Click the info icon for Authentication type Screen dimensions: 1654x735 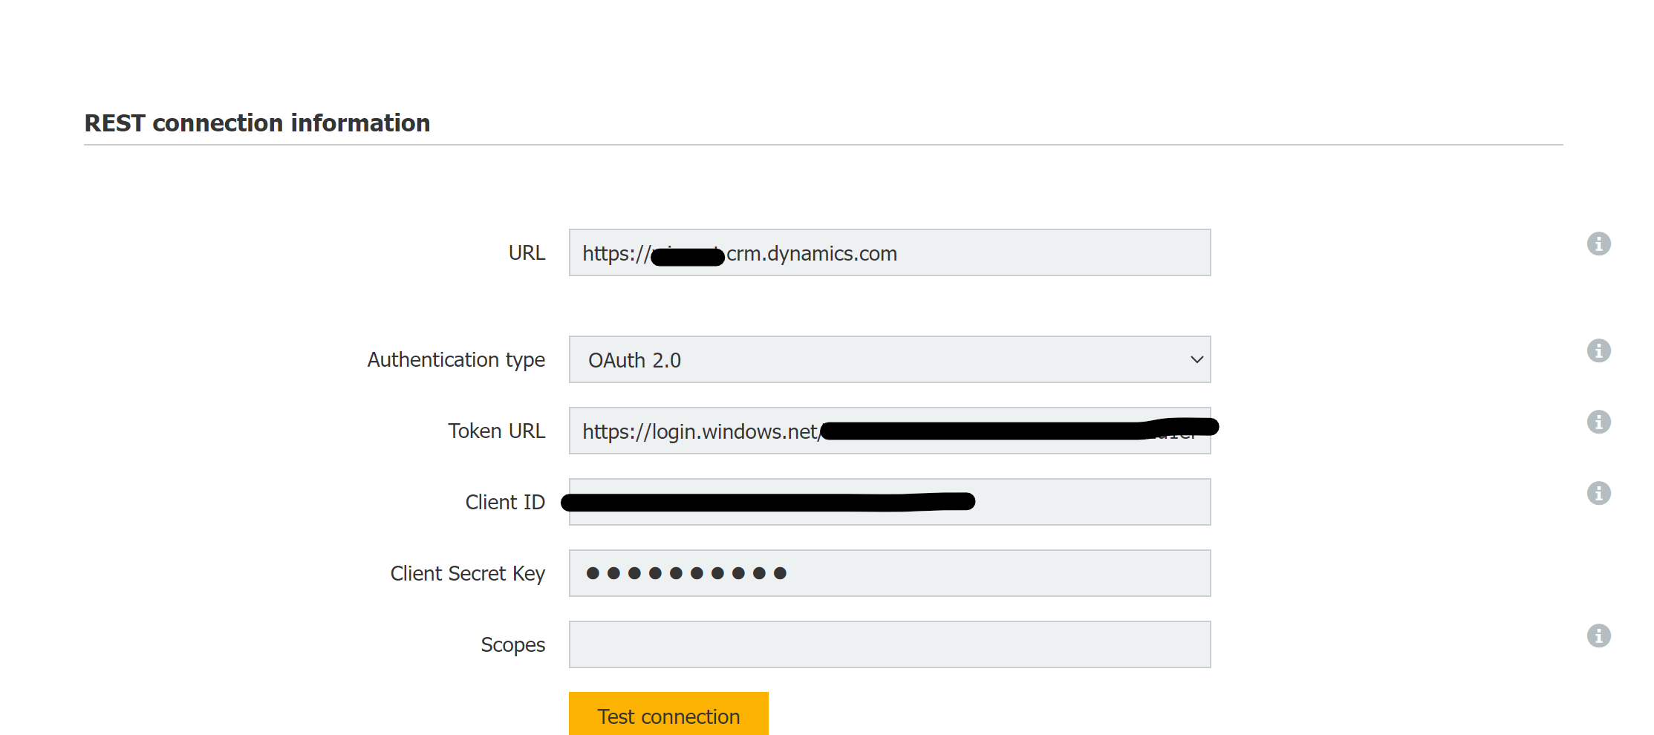1598,350
